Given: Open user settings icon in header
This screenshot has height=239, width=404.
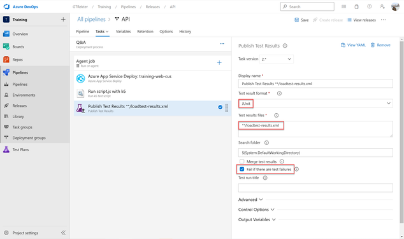Looking at the screenshot, I should point(382,7).
